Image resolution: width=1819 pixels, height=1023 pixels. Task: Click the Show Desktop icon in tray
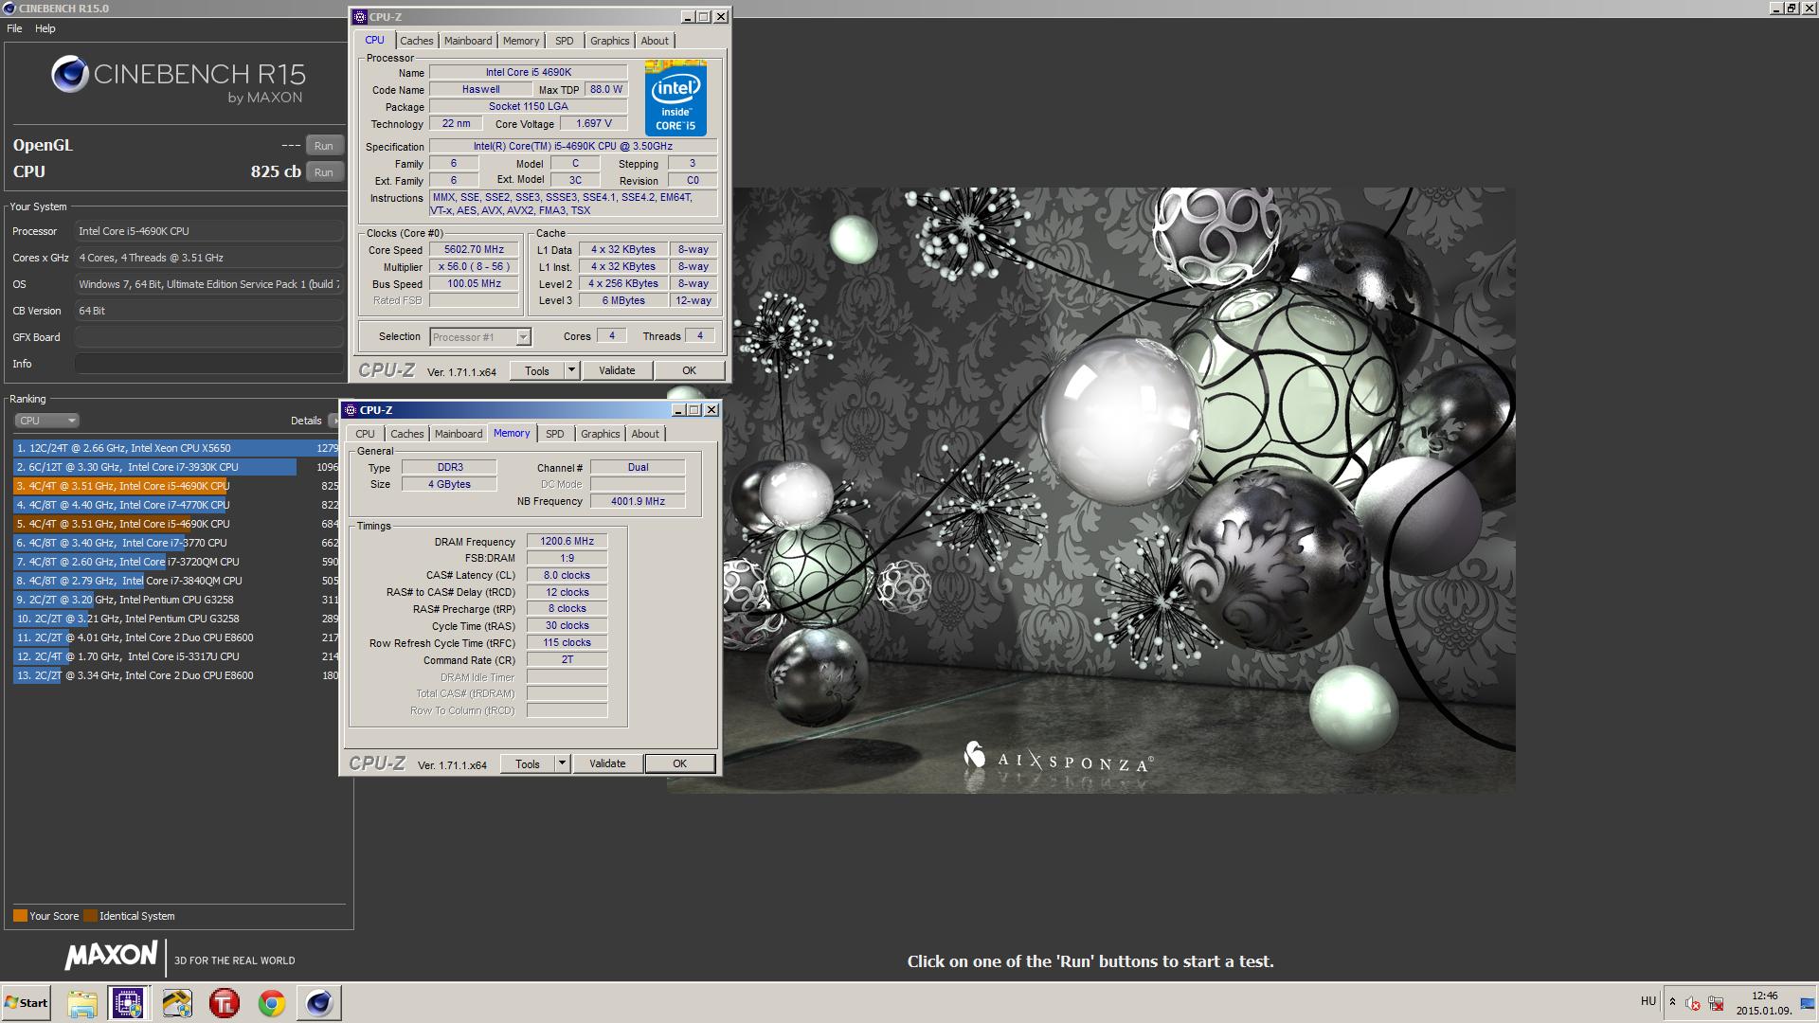tap(1806, 1003)
